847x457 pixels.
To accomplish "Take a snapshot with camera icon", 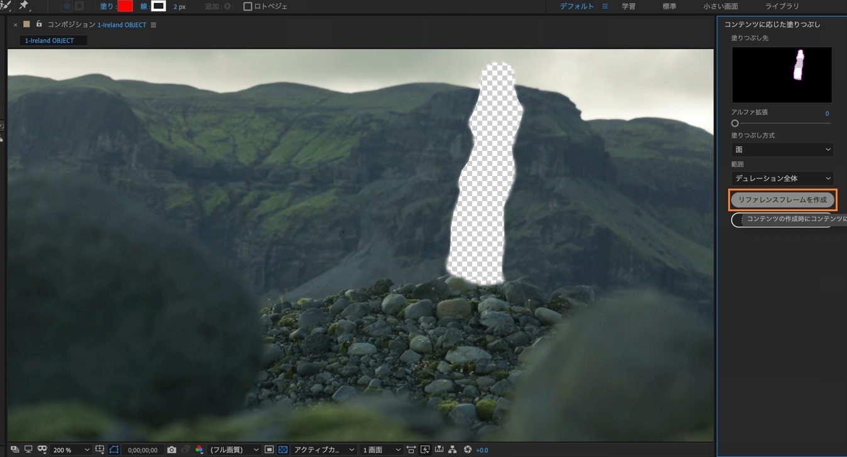I will point(172,449).
